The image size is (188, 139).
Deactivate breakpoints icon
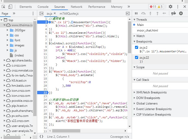pos(173,13)
